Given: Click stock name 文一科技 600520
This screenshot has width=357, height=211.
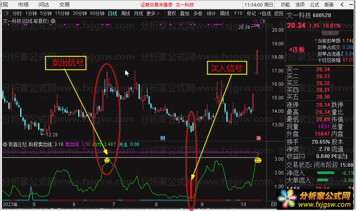Looking at the screenshot, I should coord(309,15).
